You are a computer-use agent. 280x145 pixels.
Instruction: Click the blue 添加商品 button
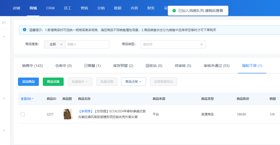point(28,82)
